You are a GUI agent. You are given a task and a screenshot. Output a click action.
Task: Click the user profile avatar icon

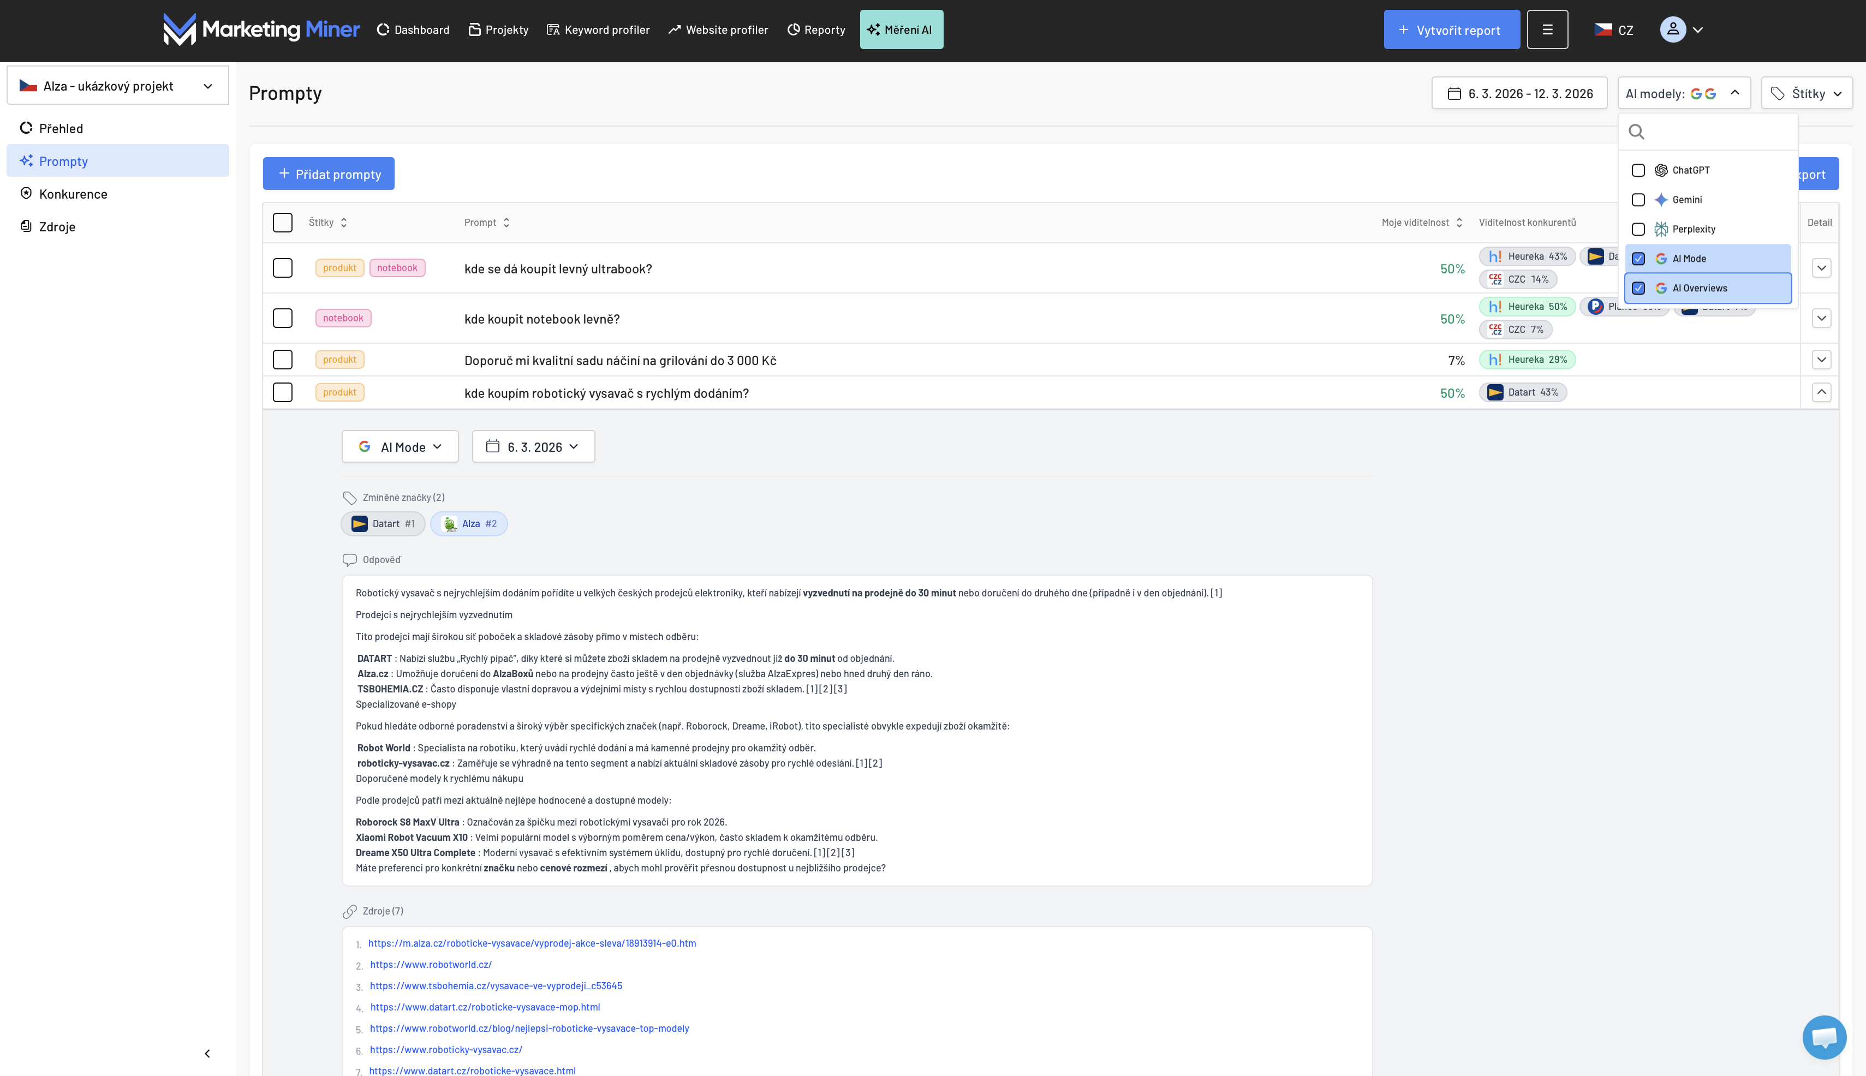pos(1672,29)
